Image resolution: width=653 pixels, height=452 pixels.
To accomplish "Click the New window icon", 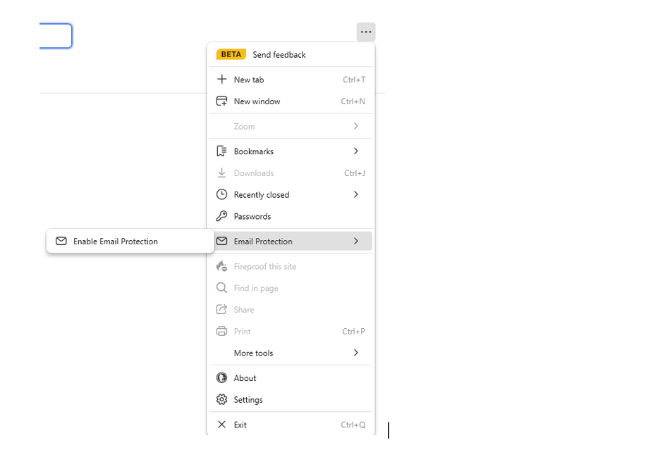I will click(221, 101).
